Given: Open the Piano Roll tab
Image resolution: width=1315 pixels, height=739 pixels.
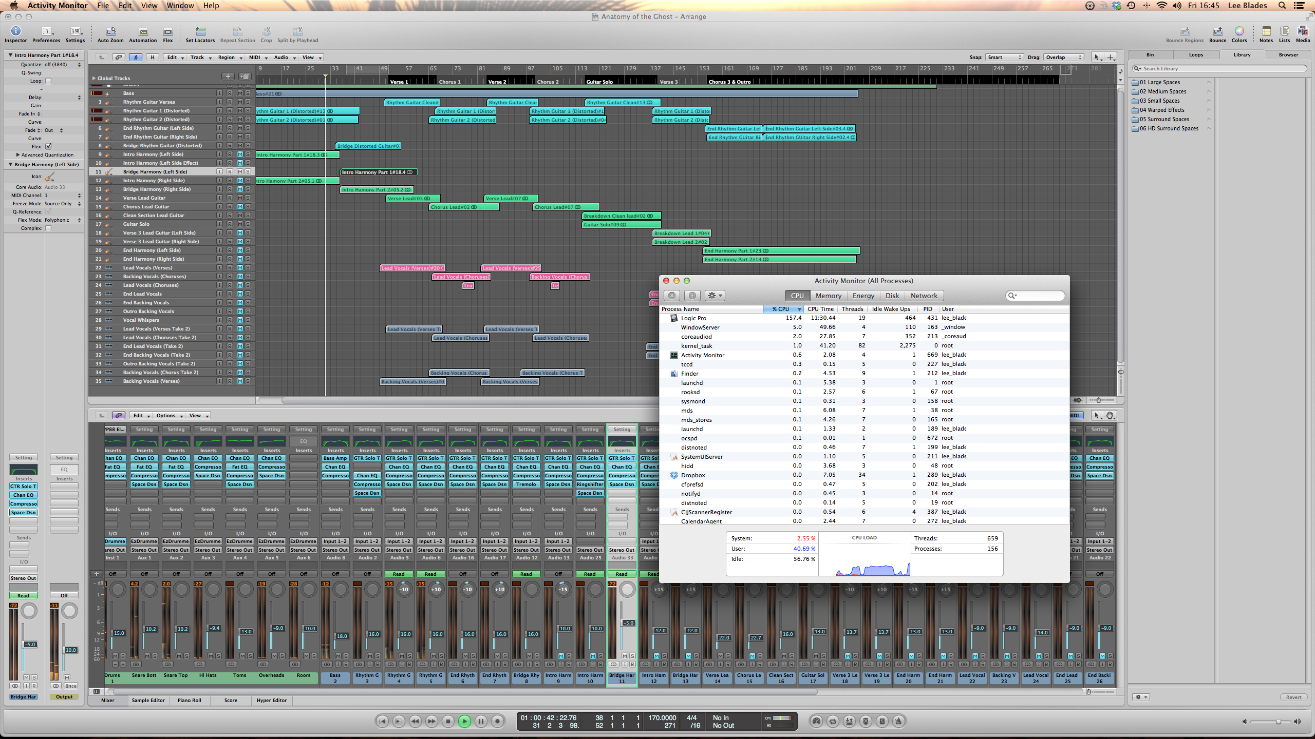Looking at the screenshot, I should pos(189,701).
